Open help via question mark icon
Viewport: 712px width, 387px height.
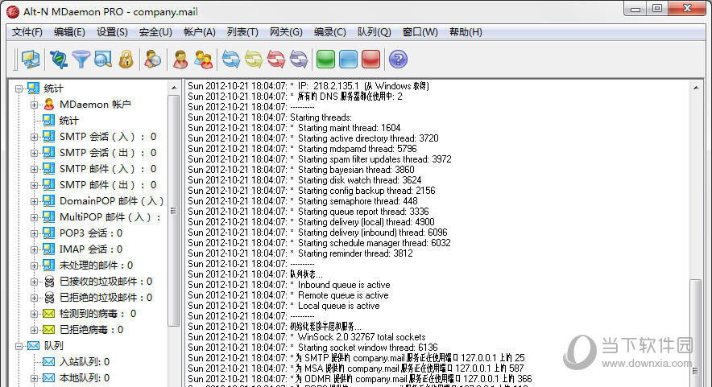point(398,60)
